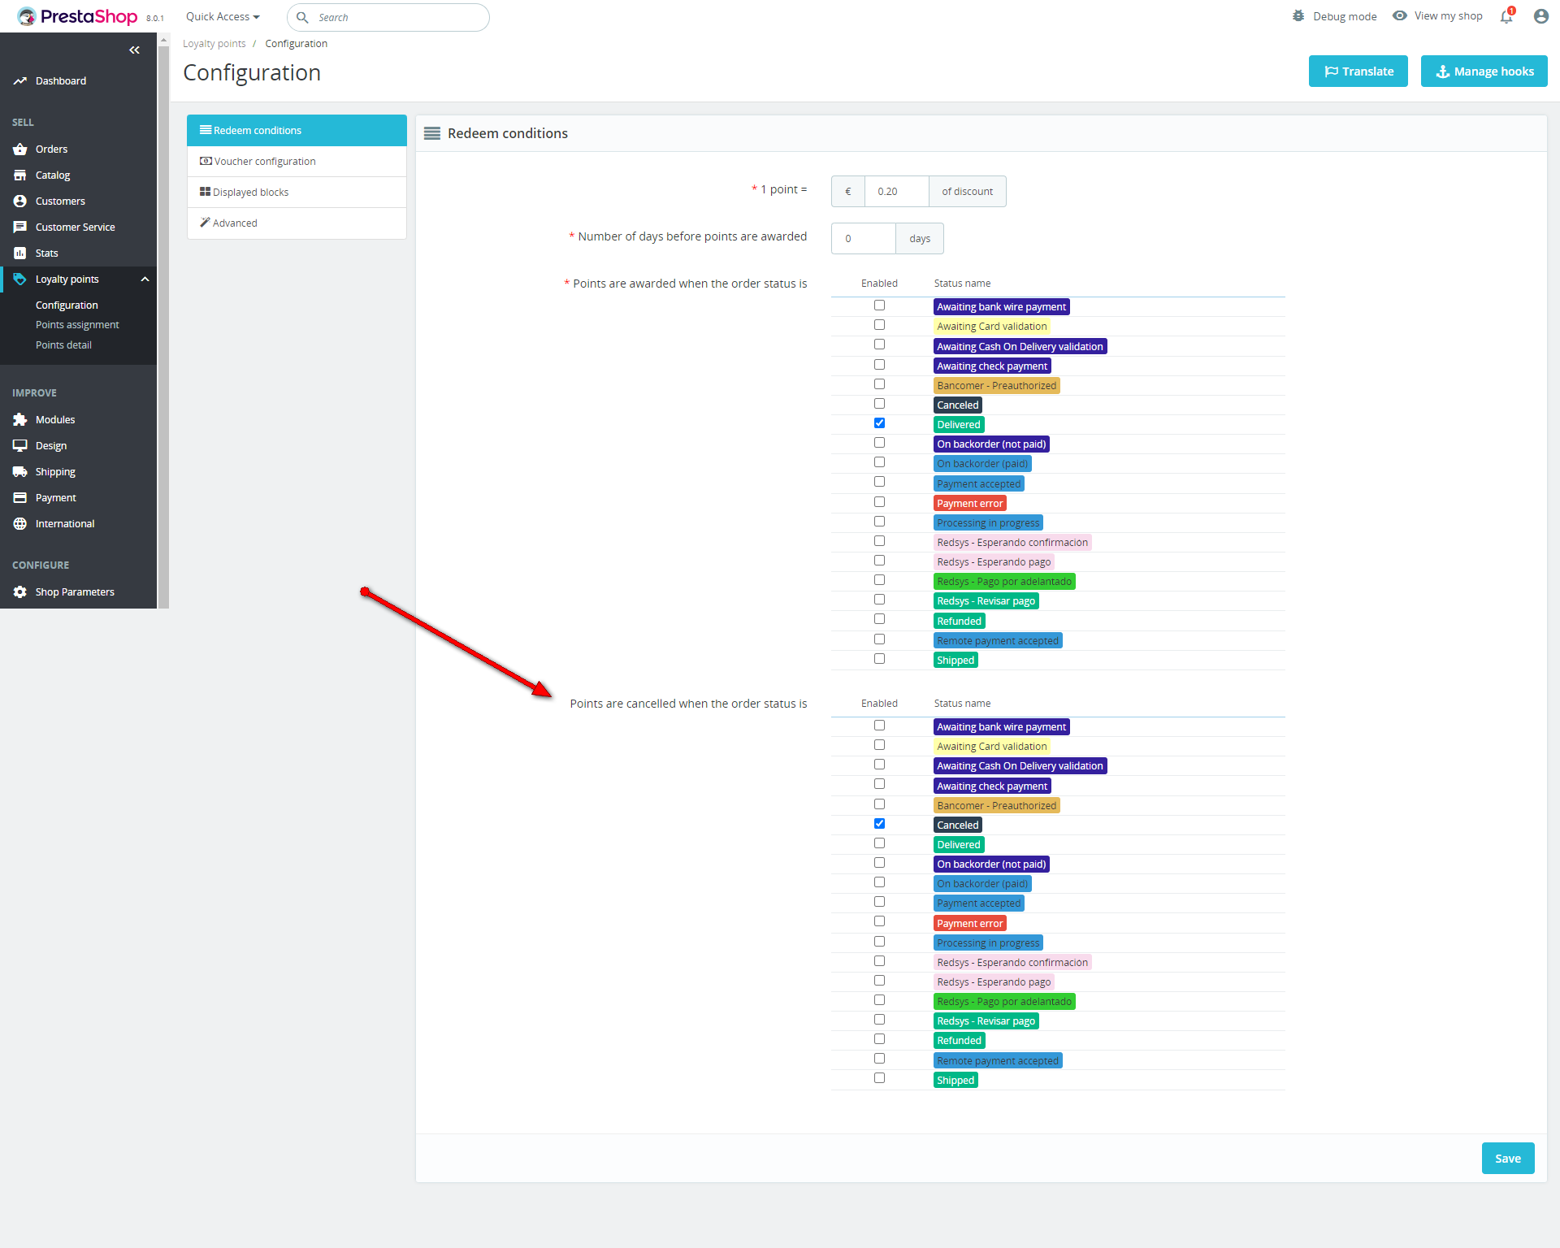This screenshot has height=1248, width=1560.
Task: Click the Debug mode bug icon
Action: pyautogui.click(x=1298, y=16)
